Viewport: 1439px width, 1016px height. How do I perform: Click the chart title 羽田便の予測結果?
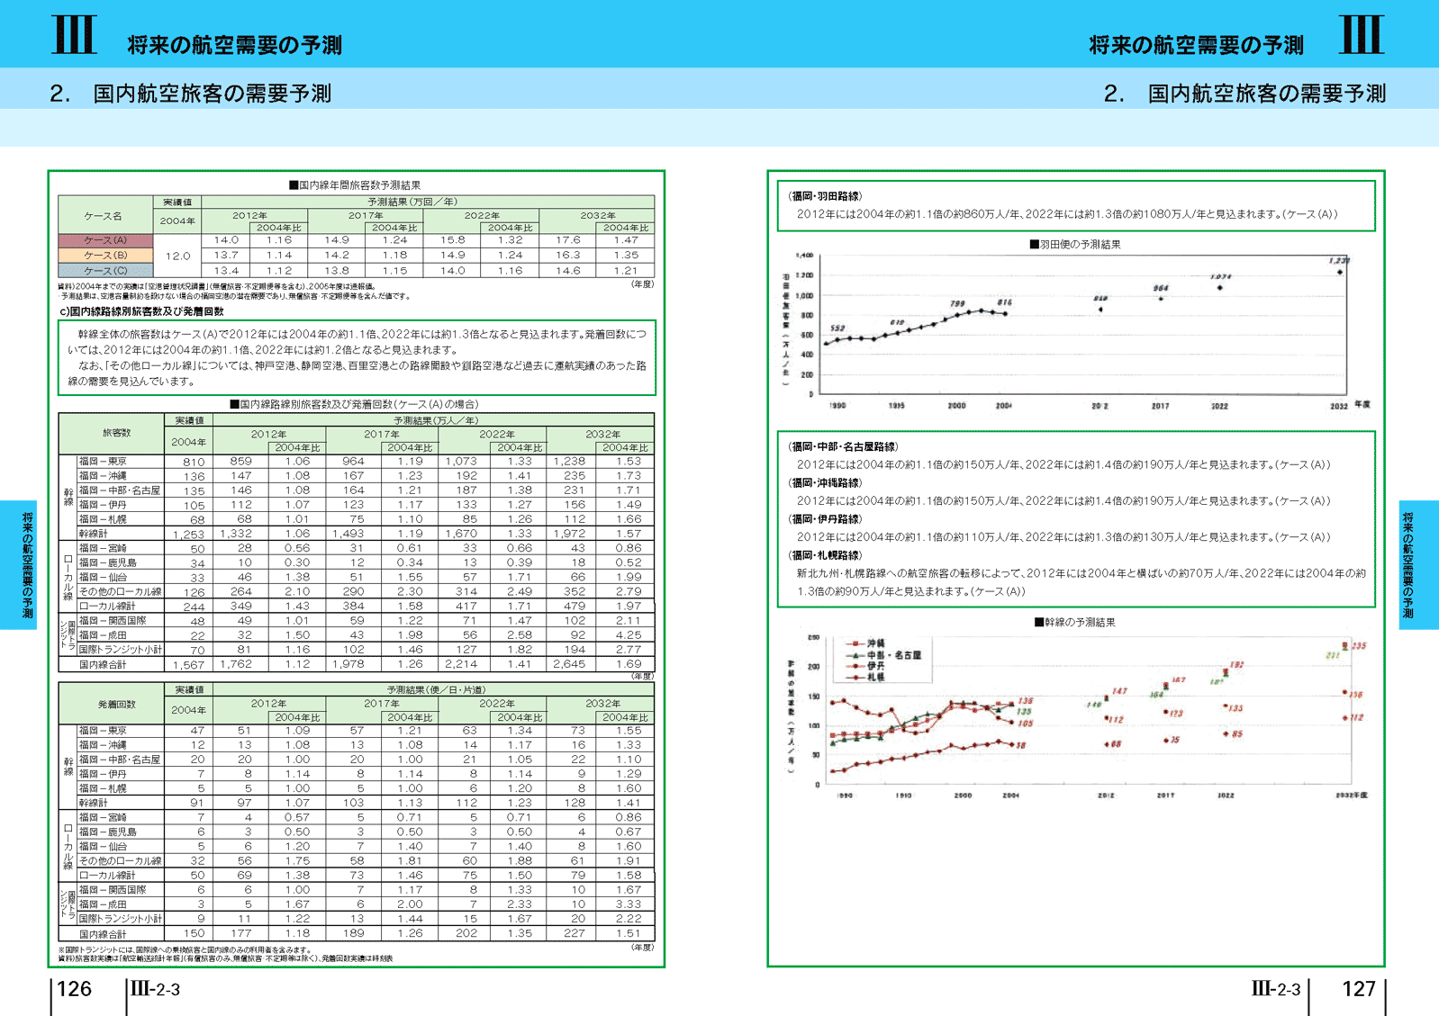pyautogui.click(x=1075, y=245)
